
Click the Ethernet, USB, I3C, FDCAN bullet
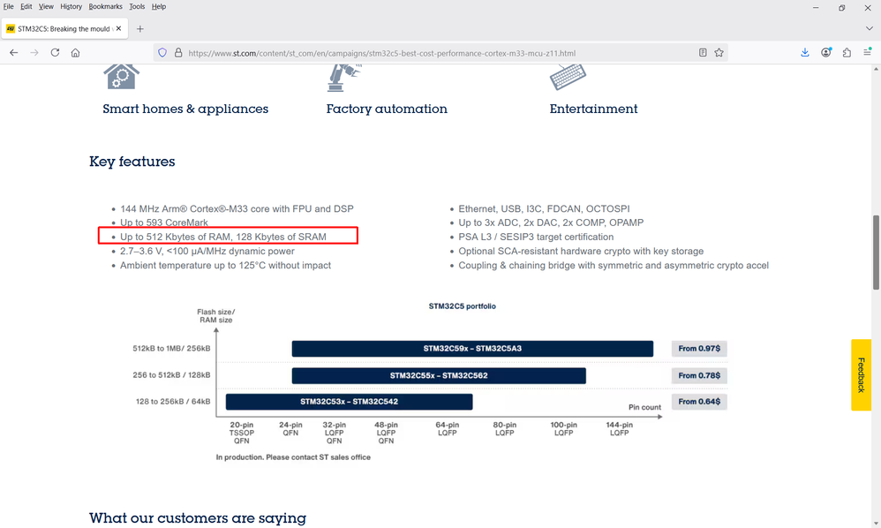click(x=544, y=209)
